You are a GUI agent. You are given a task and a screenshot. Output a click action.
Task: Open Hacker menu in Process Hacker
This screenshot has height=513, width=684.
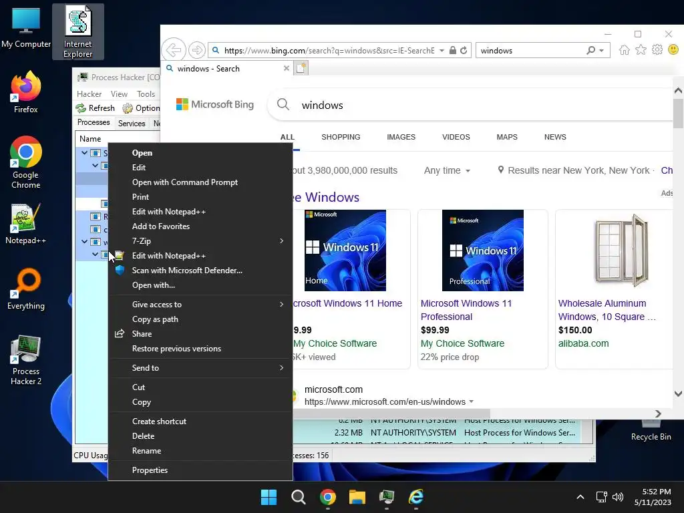(89, 94)
